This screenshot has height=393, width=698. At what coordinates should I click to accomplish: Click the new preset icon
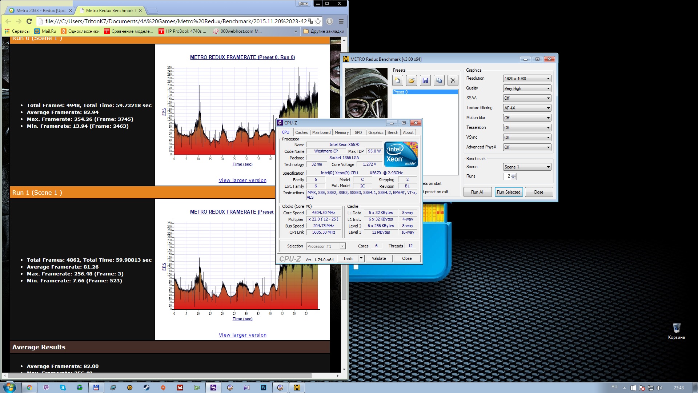point(397,80)
